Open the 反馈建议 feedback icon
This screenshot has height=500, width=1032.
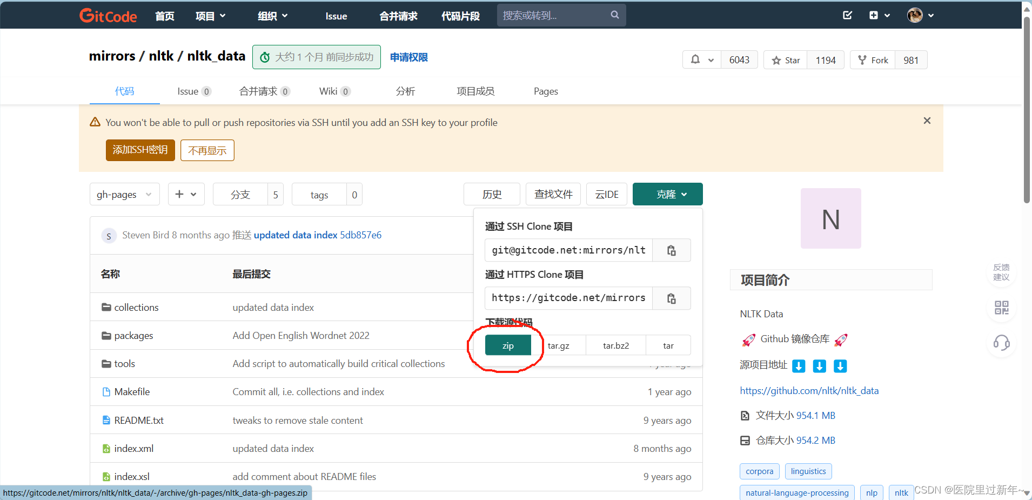1001,271
